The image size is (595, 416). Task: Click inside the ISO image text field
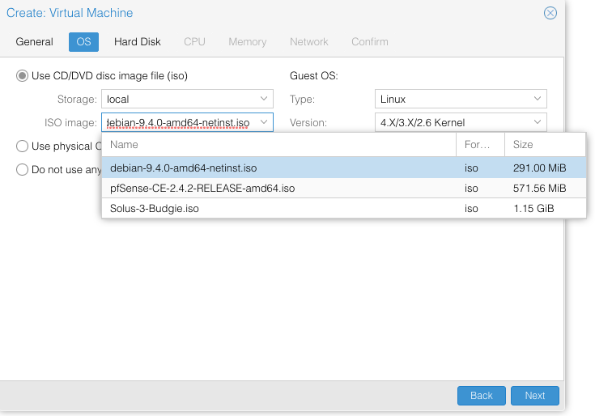click(x=178, y=123)
